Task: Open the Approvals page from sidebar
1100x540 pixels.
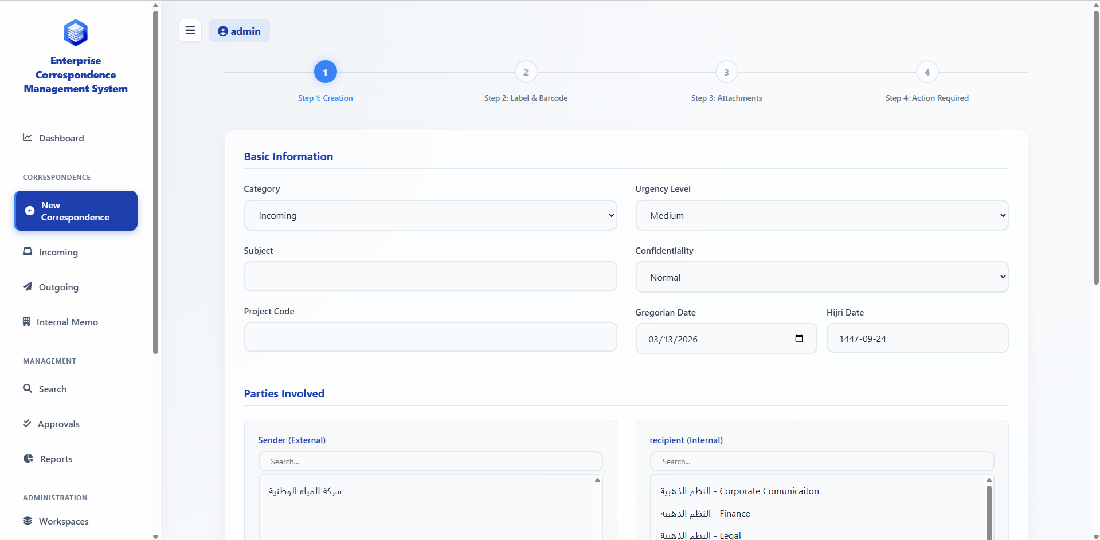Action: click(58, 424)
